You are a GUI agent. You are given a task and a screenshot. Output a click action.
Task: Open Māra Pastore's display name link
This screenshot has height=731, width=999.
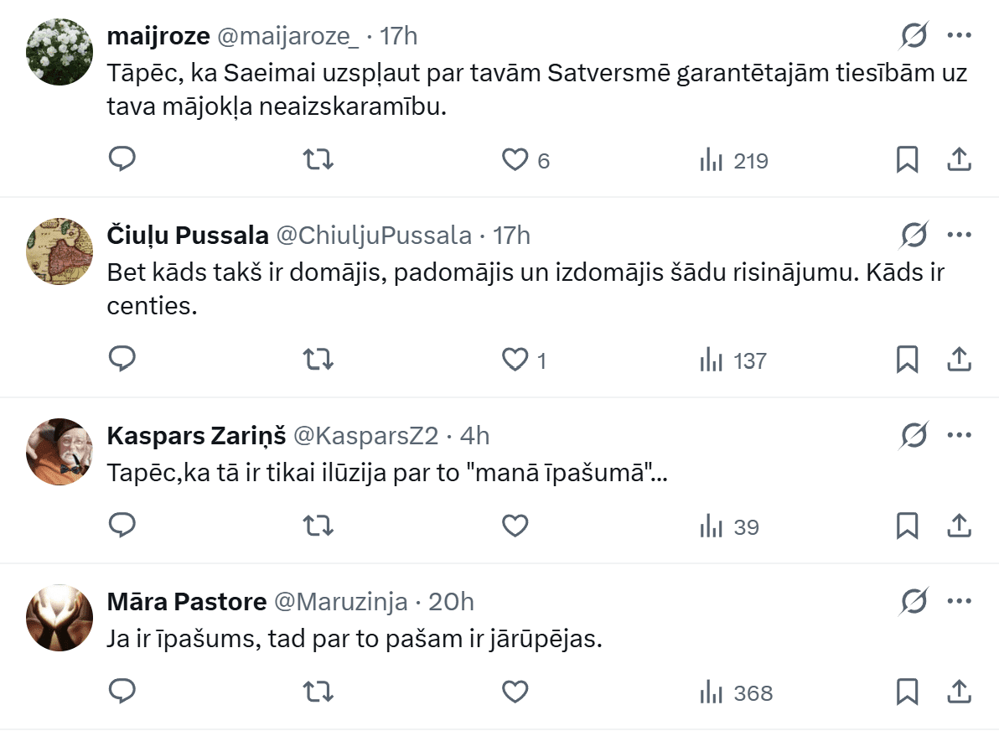(187, 602)
